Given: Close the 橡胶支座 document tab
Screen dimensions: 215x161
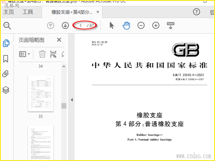Looking at the screenshot, I should pos(98,12).
